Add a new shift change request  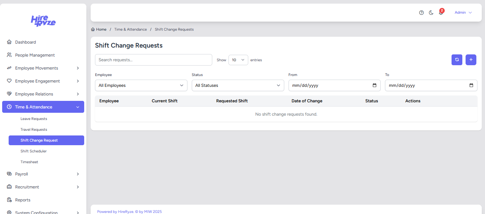[471, 60]
